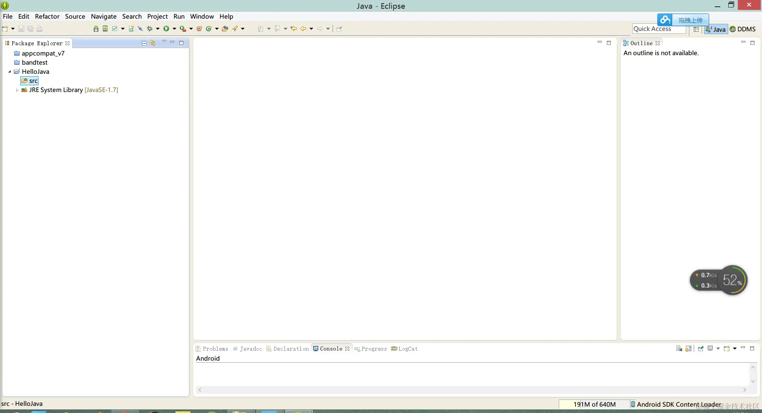Switch to the Progress tab
The image size is (762, 413).
(x=371, y=349)
